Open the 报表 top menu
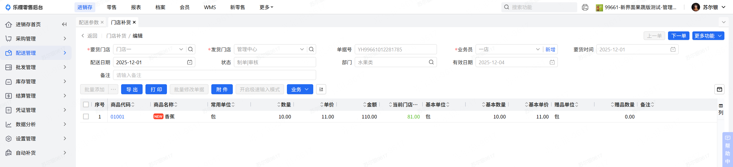 coord(136,7)
